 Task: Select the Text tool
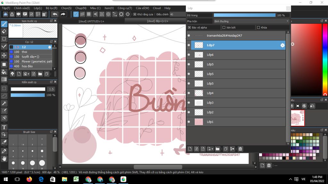pyautogui.click(x=4, y=127)
